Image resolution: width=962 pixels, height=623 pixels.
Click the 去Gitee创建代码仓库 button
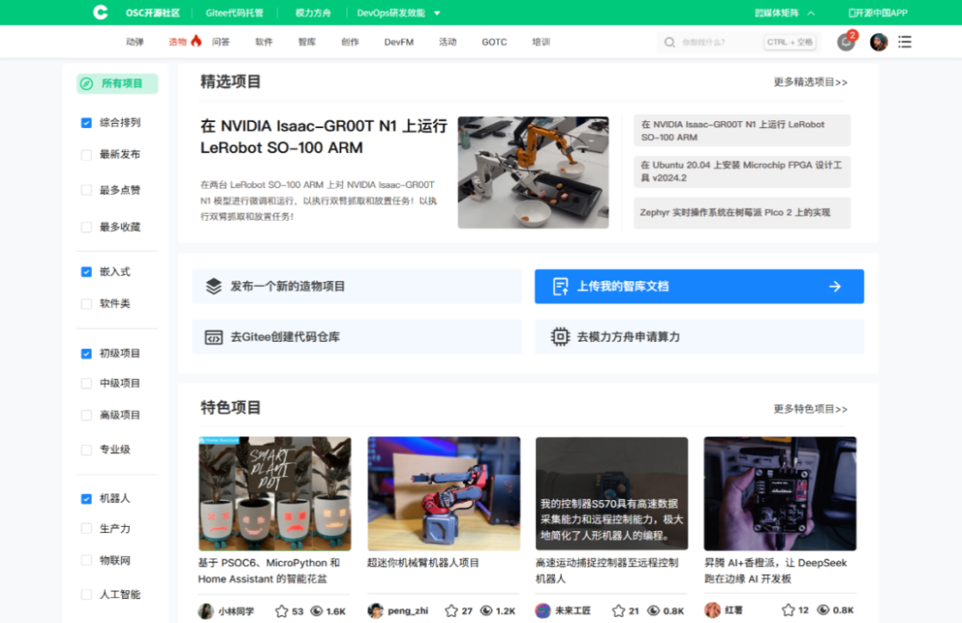pyautogui.click(x=357, y=336)
